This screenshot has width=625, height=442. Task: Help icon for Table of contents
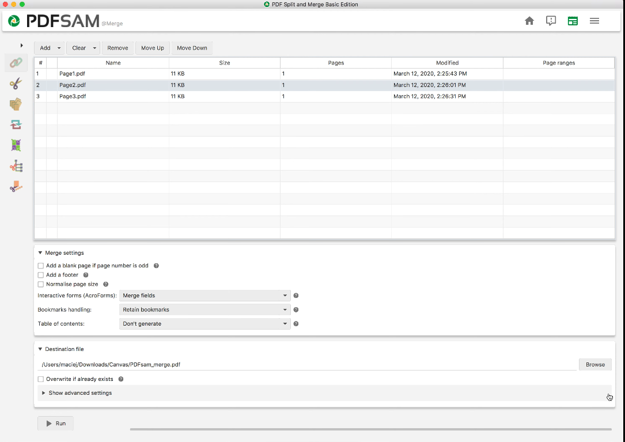pos(296,323)
